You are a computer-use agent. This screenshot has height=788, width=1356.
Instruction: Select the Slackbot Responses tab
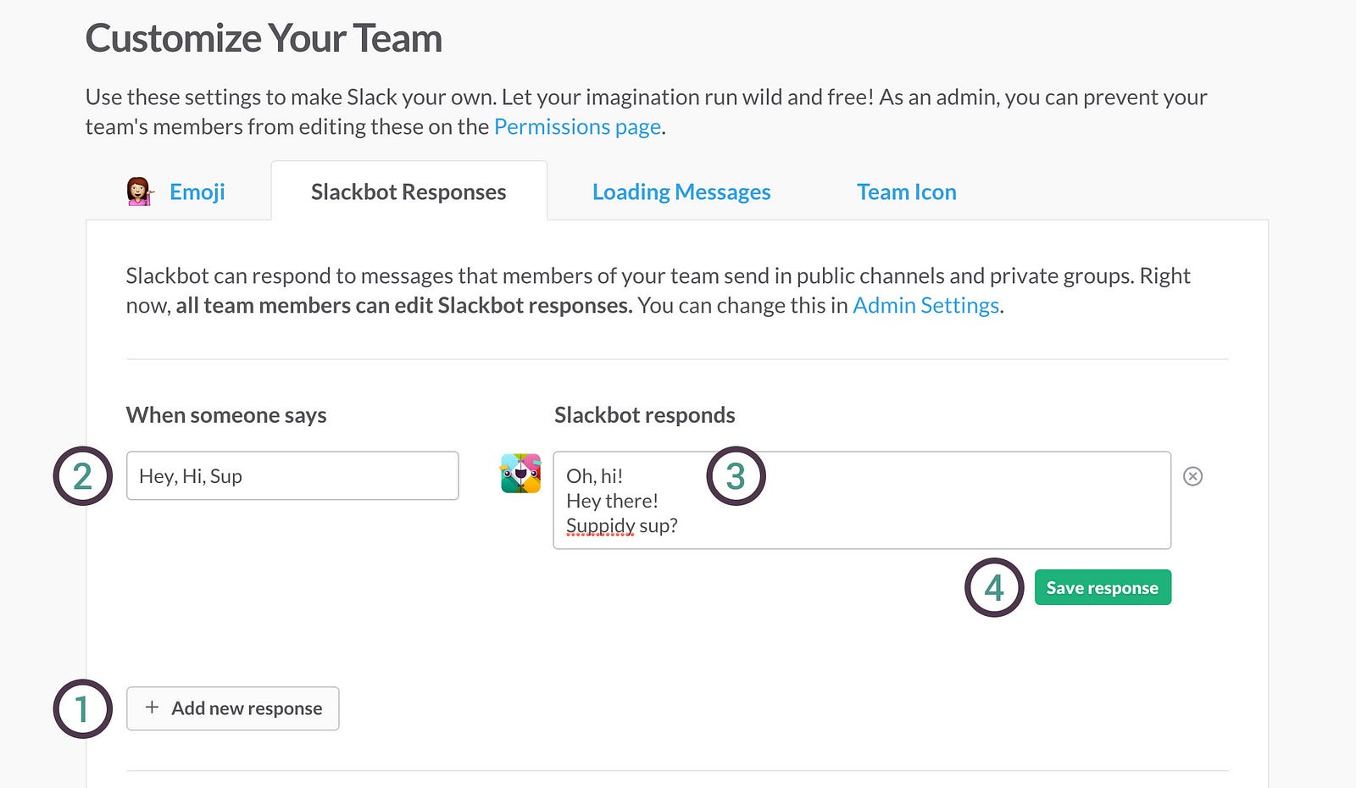(408, 192)
